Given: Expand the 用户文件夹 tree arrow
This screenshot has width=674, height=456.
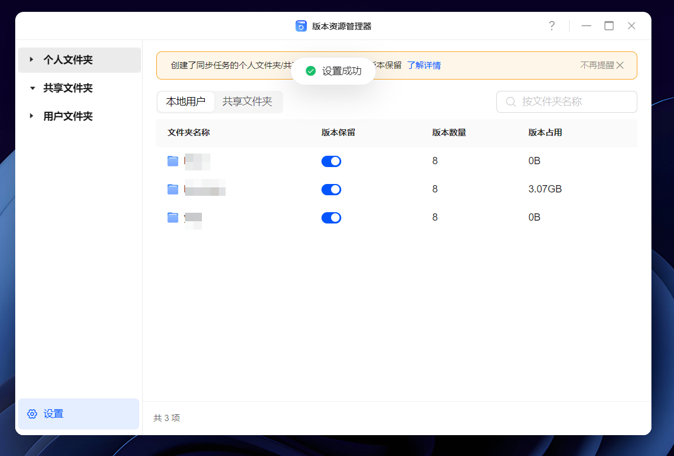Looking at the screenshot, I should pyautogui.click(x=32, y=116).
